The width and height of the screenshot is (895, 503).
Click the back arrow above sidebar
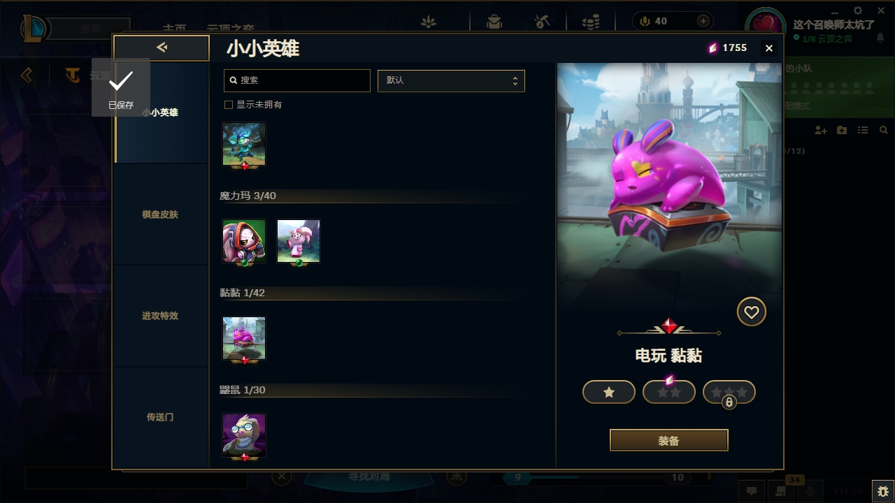tap(162, 48)
